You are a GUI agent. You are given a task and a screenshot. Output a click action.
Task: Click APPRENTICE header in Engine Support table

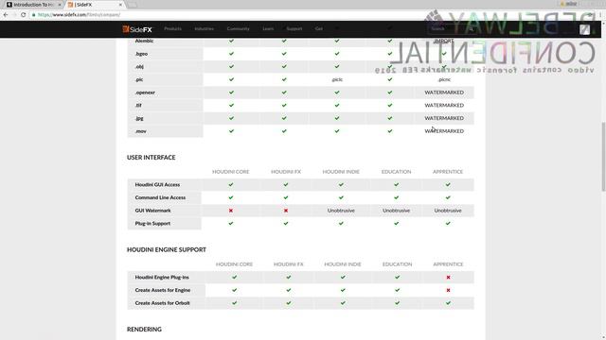tap(448, 264)
